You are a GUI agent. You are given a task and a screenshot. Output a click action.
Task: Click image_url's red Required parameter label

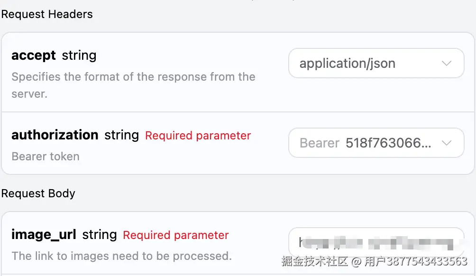tap(176, 235)
